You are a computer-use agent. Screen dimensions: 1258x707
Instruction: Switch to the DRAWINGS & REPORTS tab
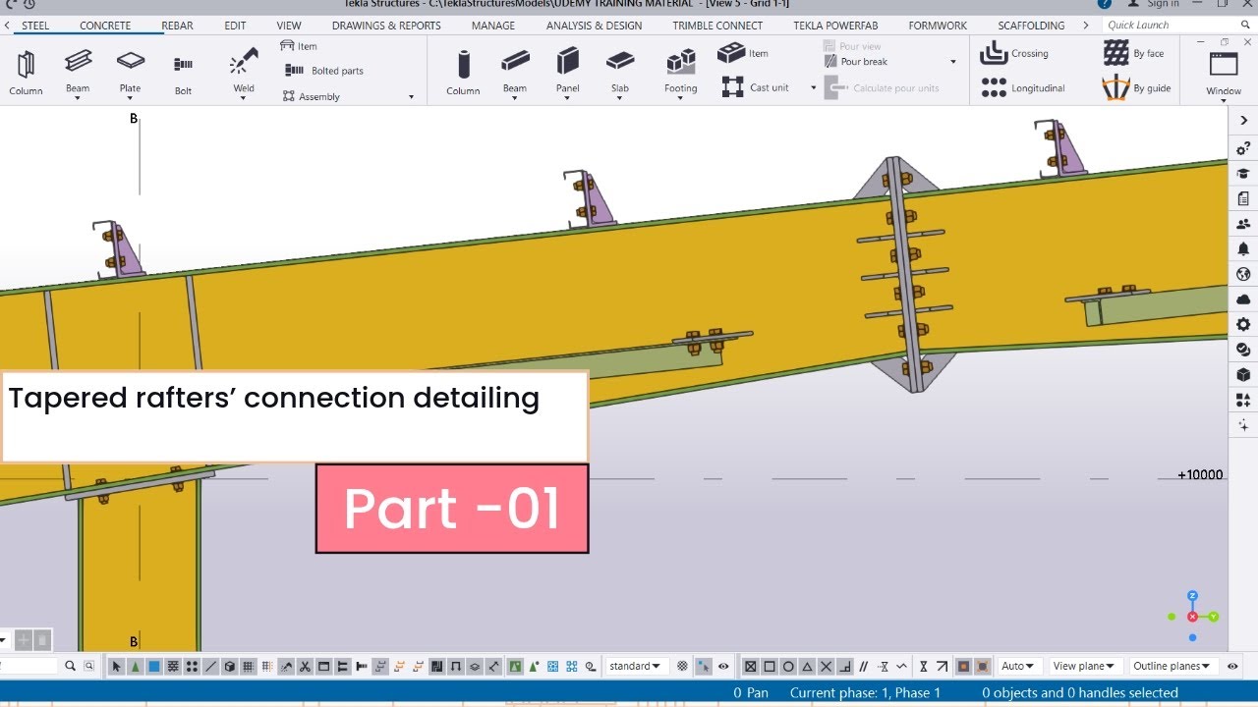point(386,26)
